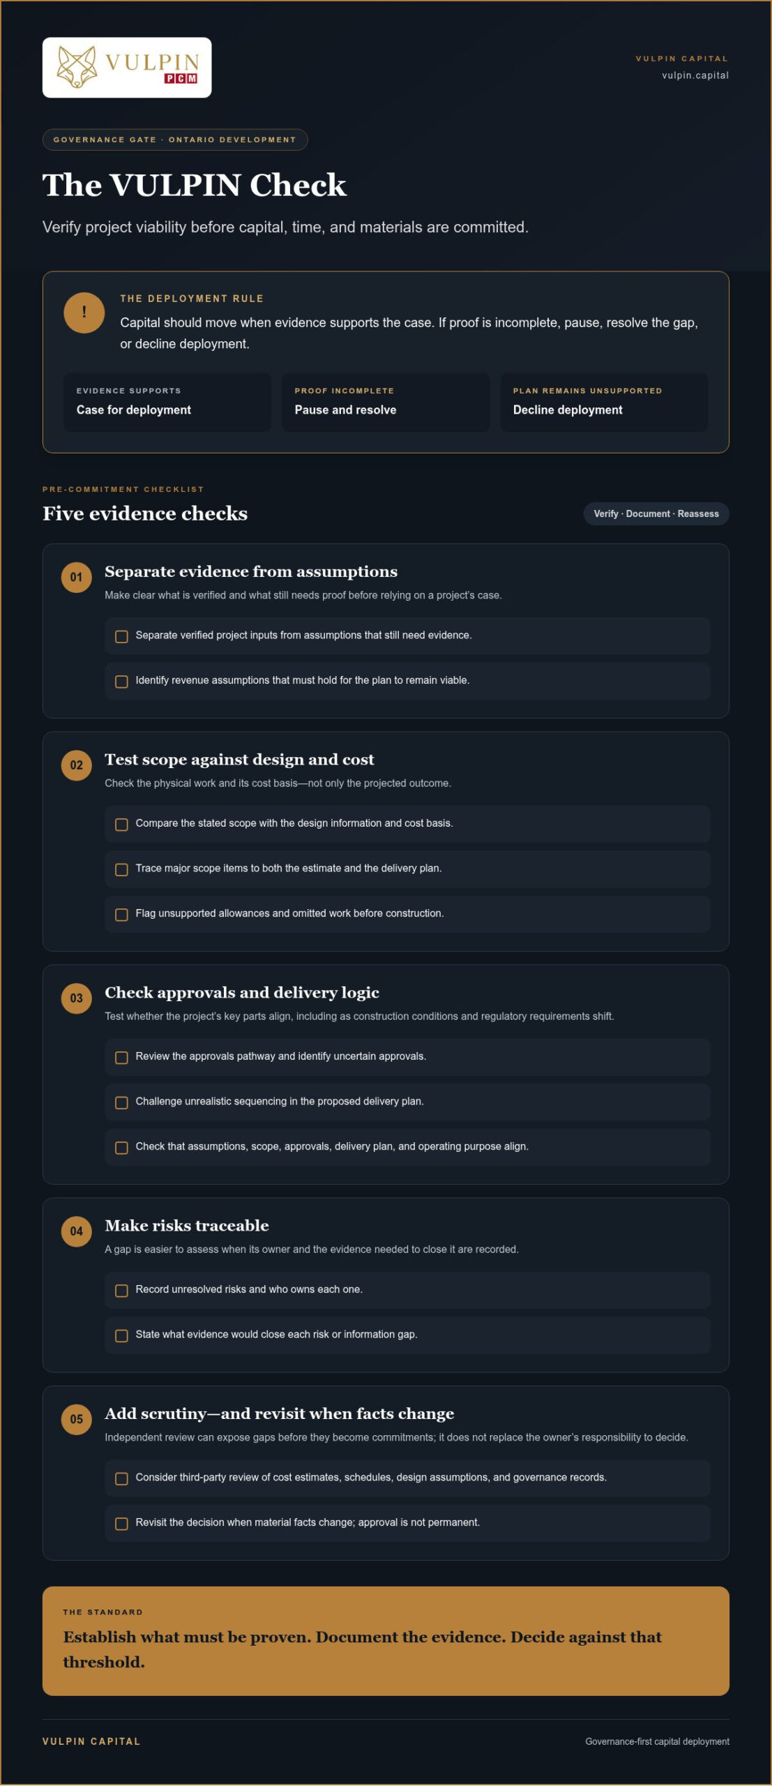Click the 'Case for deployment' card
The width and height of the screenshot is (772, 1786).
(167, 402)
